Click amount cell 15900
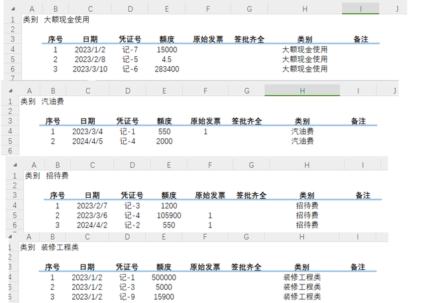Image resolution: width=424 pixels, height=303 pixels. click(x=164, y=297)
